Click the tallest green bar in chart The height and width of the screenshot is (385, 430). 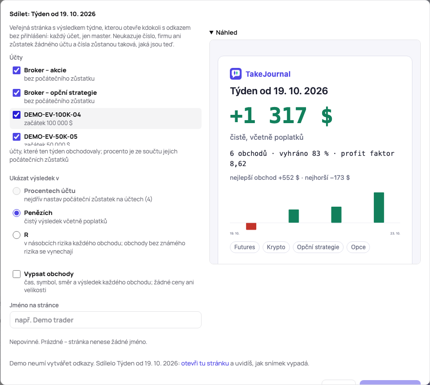[x=379, y=208]
